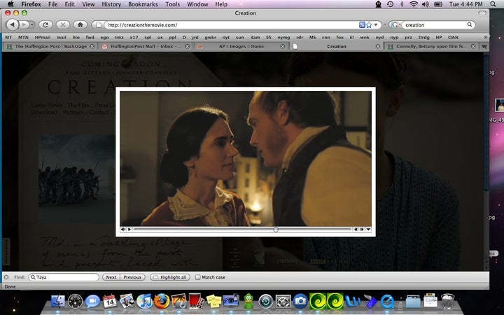Screen dimensions: 504x315
Task: Switch to Connelly, Bettany open film tab
Action: point(431,47)
